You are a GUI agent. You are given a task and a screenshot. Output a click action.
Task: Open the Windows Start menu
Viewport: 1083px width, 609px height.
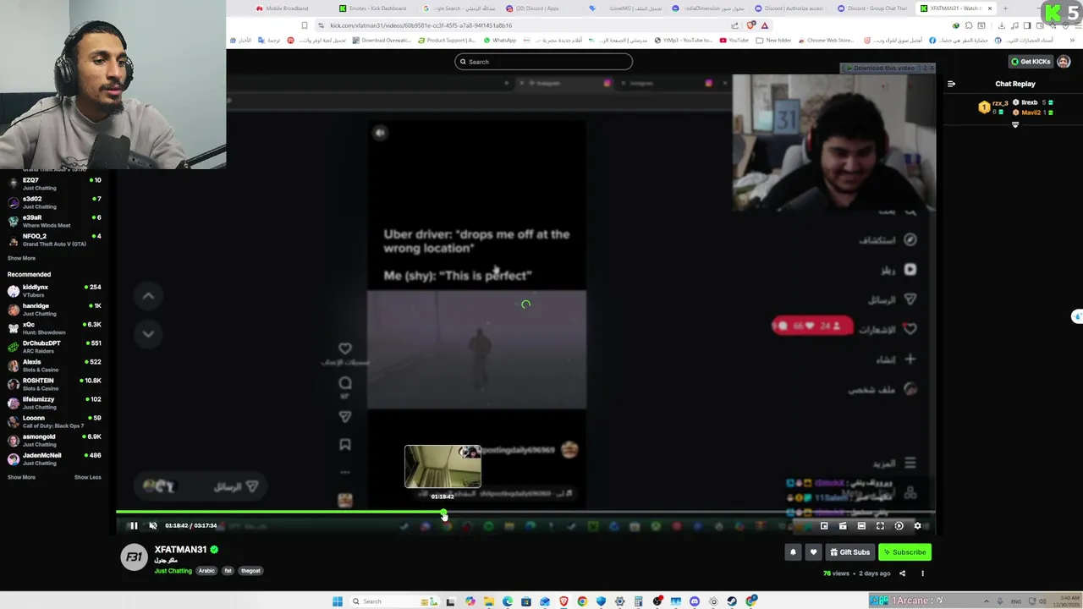pyautogui.click(x=338, y=601)
